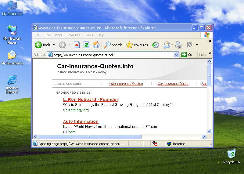Open the View menu
This screenshot has height=174, width=244.
(58, 35)
